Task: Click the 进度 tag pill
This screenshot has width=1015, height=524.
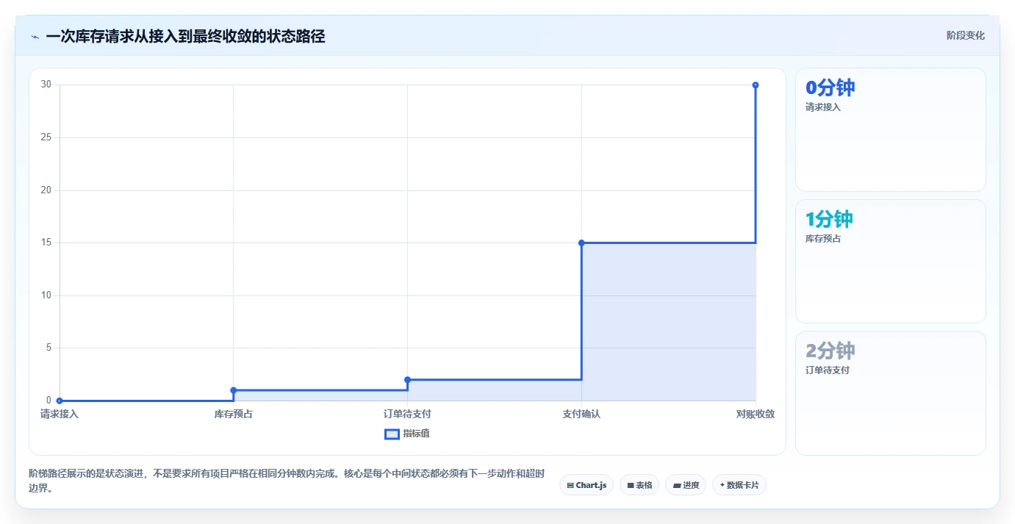Action: point(686,485)
